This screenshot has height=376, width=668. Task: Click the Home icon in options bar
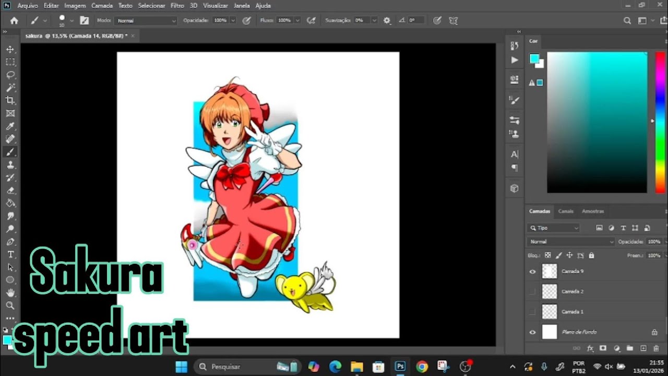pos(14,20)
